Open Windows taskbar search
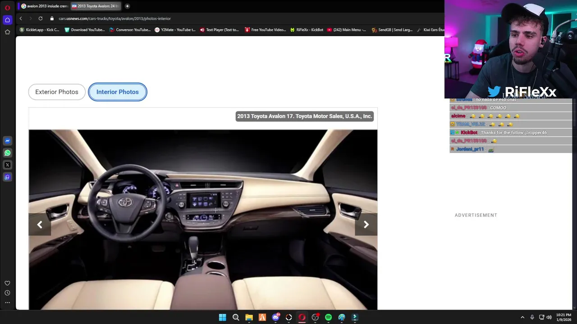 pyautogui.click(x=236, y=318)
